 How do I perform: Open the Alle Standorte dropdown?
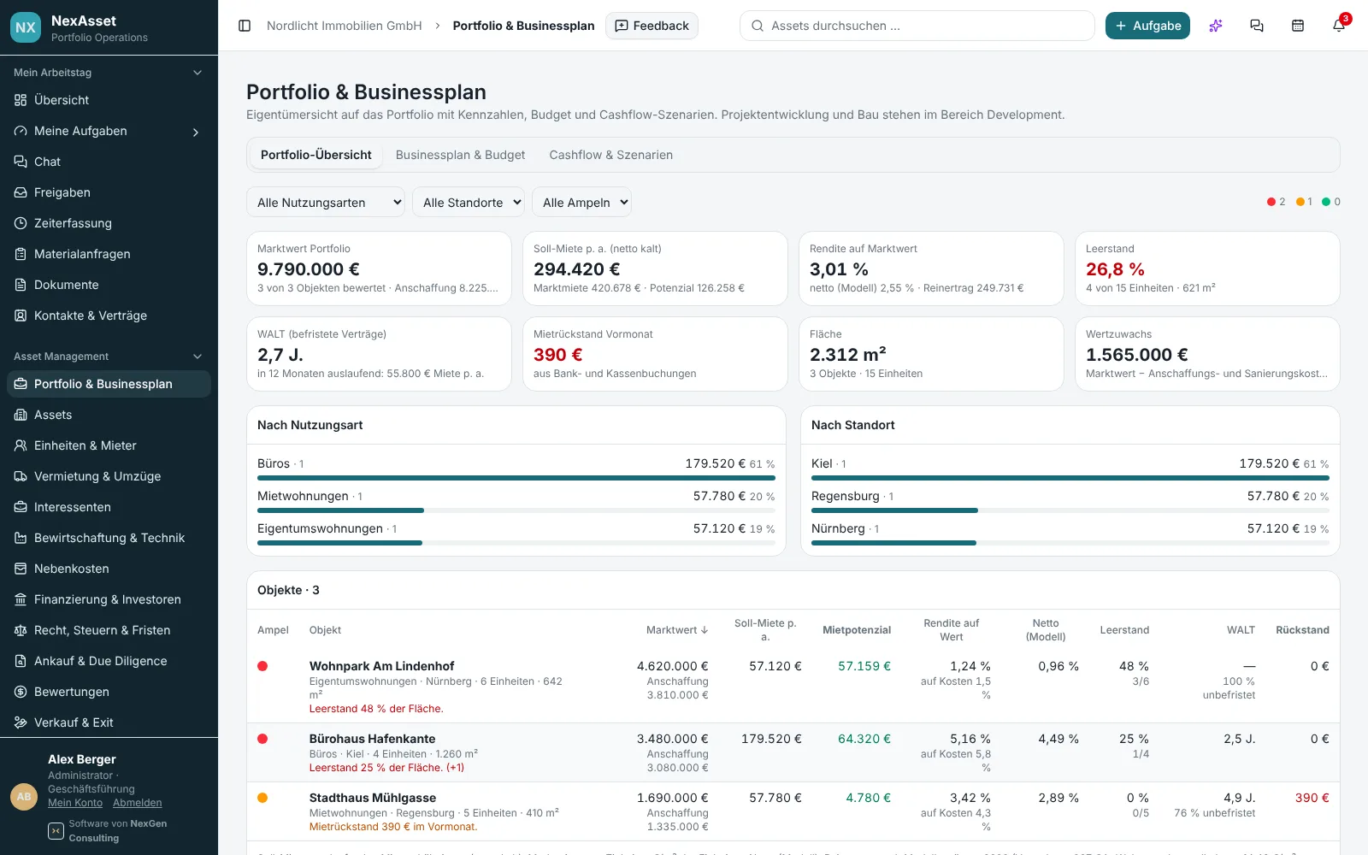469,203
